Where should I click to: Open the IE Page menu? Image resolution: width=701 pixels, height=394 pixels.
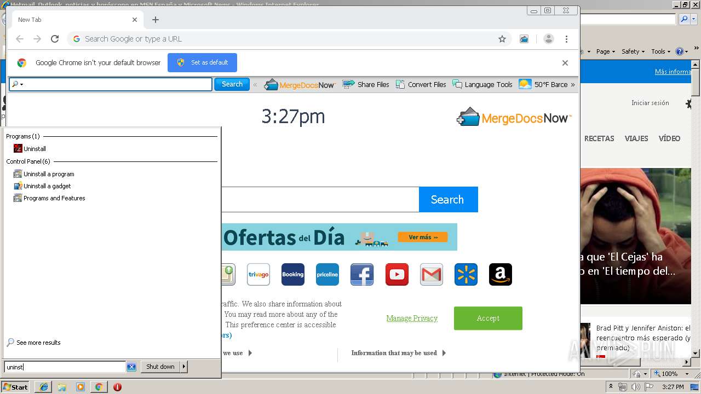[605, 51]
